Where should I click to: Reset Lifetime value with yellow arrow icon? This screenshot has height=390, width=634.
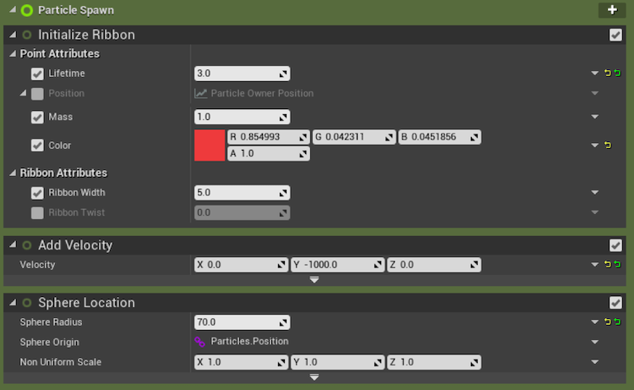607,74
